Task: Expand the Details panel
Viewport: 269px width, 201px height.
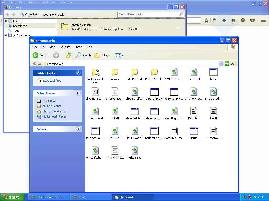Action: (x=78, y=129)
